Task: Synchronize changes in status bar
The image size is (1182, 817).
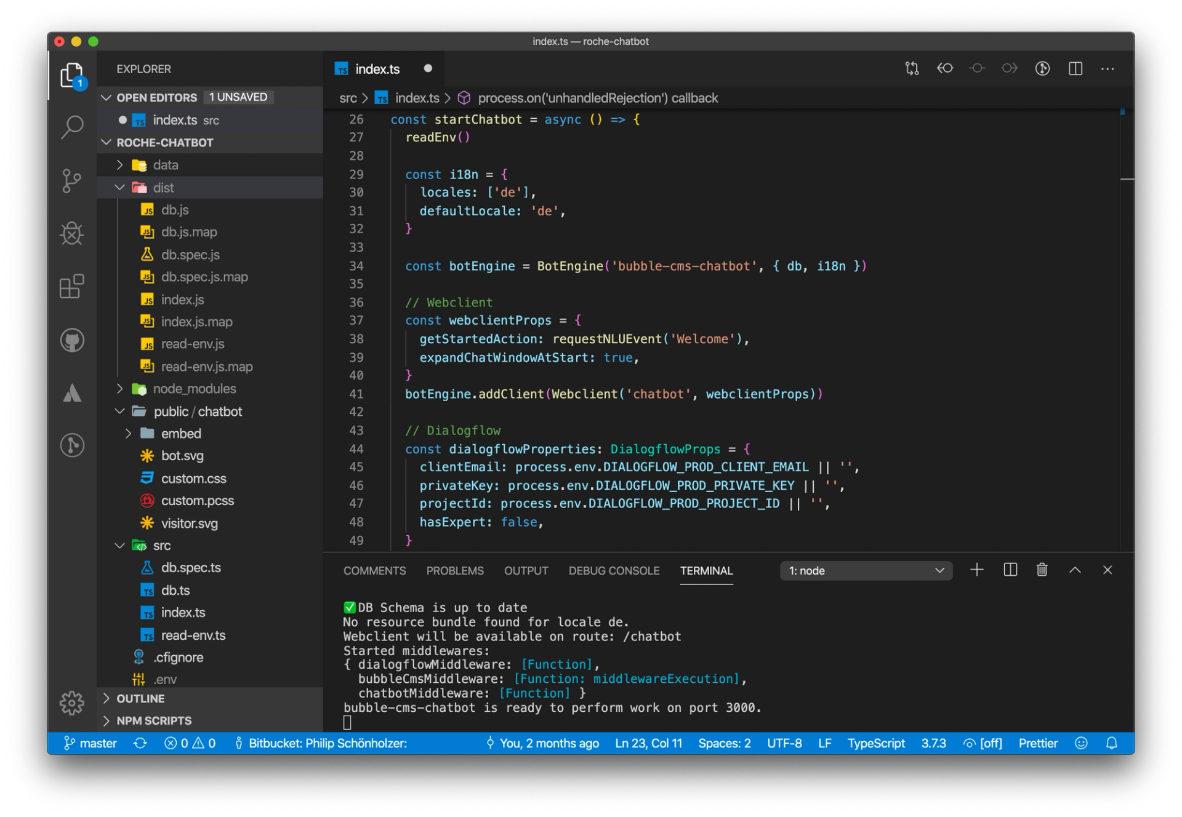Action: tap(140, 743)
